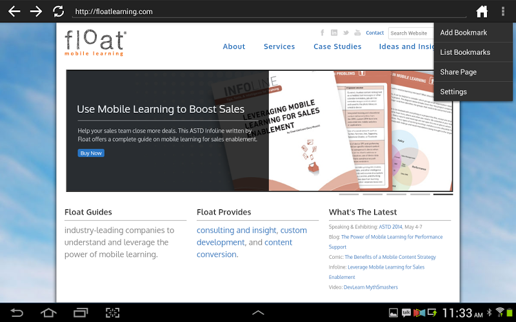Tap the three-dot overflow menu icon
This screenshot has width=516, height=322.
[503, 12]
